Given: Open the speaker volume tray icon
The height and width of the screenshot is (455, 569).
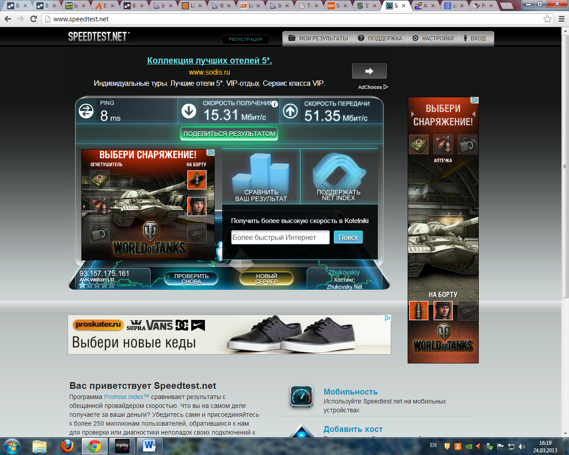Looking at the screenshot, I should click(x=522, y=447).
